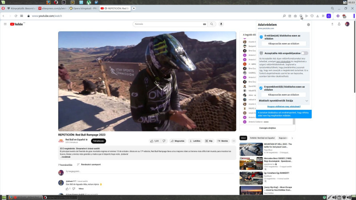Image resolution: width=356 pixels, height=200 pixels.
Task: Open Így Csináltam Egy BUNKERT video thumbnail
Action: click(x=251, y=178)
